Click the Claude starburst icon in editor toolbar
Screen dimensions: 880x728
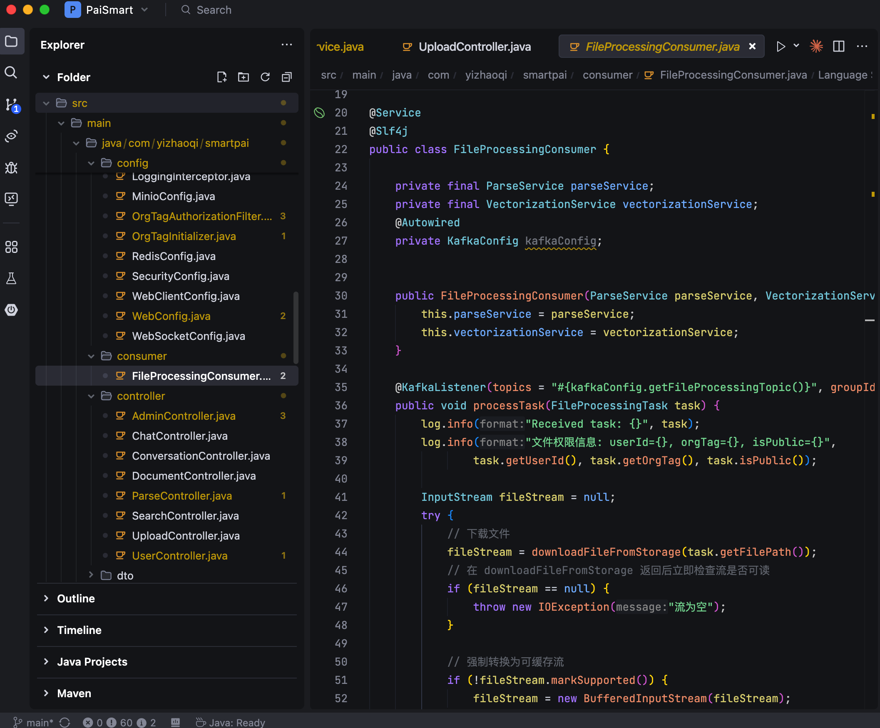pyautogui.click(x=816, y=46)
